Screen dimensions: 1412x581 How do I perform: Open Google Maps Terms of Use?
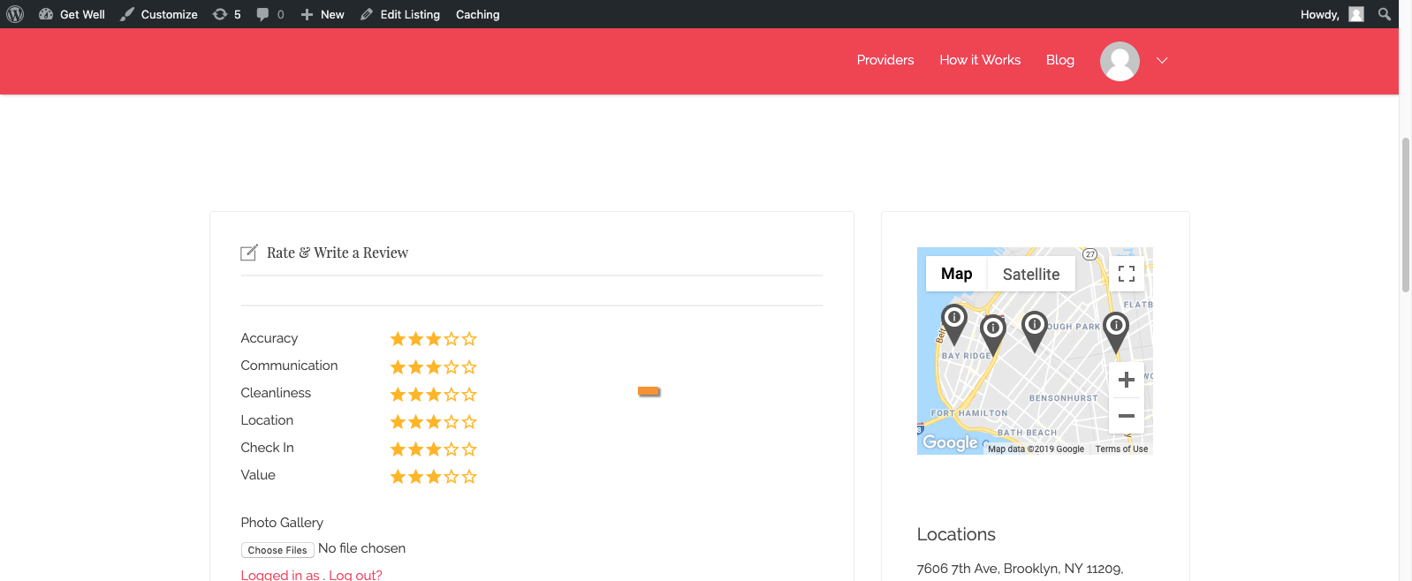1121,449
